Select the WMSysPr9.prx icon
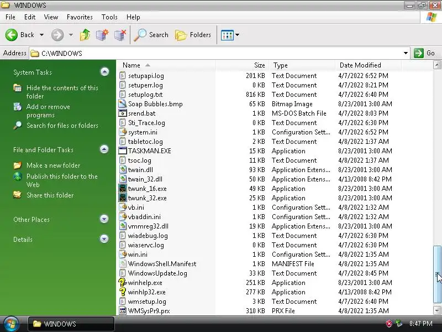Screen dimensions: 442x332 122,311
